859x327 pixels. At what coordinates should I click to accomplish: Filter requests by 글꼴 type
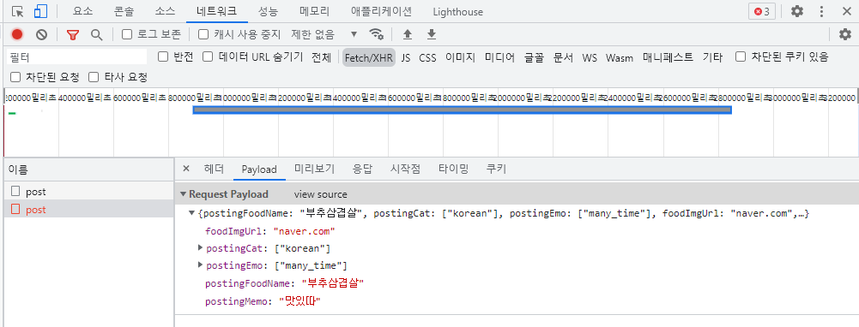click(x=534, y=57)
